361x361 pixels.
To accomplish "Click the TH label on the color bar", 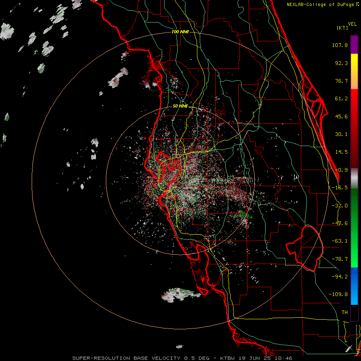I will [x=345, y=312].
